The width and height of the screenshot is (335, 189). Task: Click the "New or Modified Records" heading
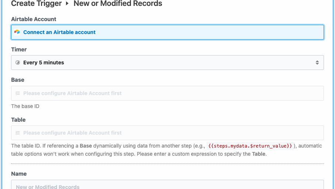[118, 4]
